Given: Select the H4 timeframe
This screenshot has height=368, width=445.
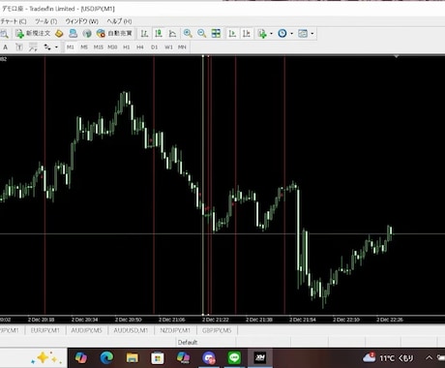Looking at the screenshot, I should click(140, 47).
